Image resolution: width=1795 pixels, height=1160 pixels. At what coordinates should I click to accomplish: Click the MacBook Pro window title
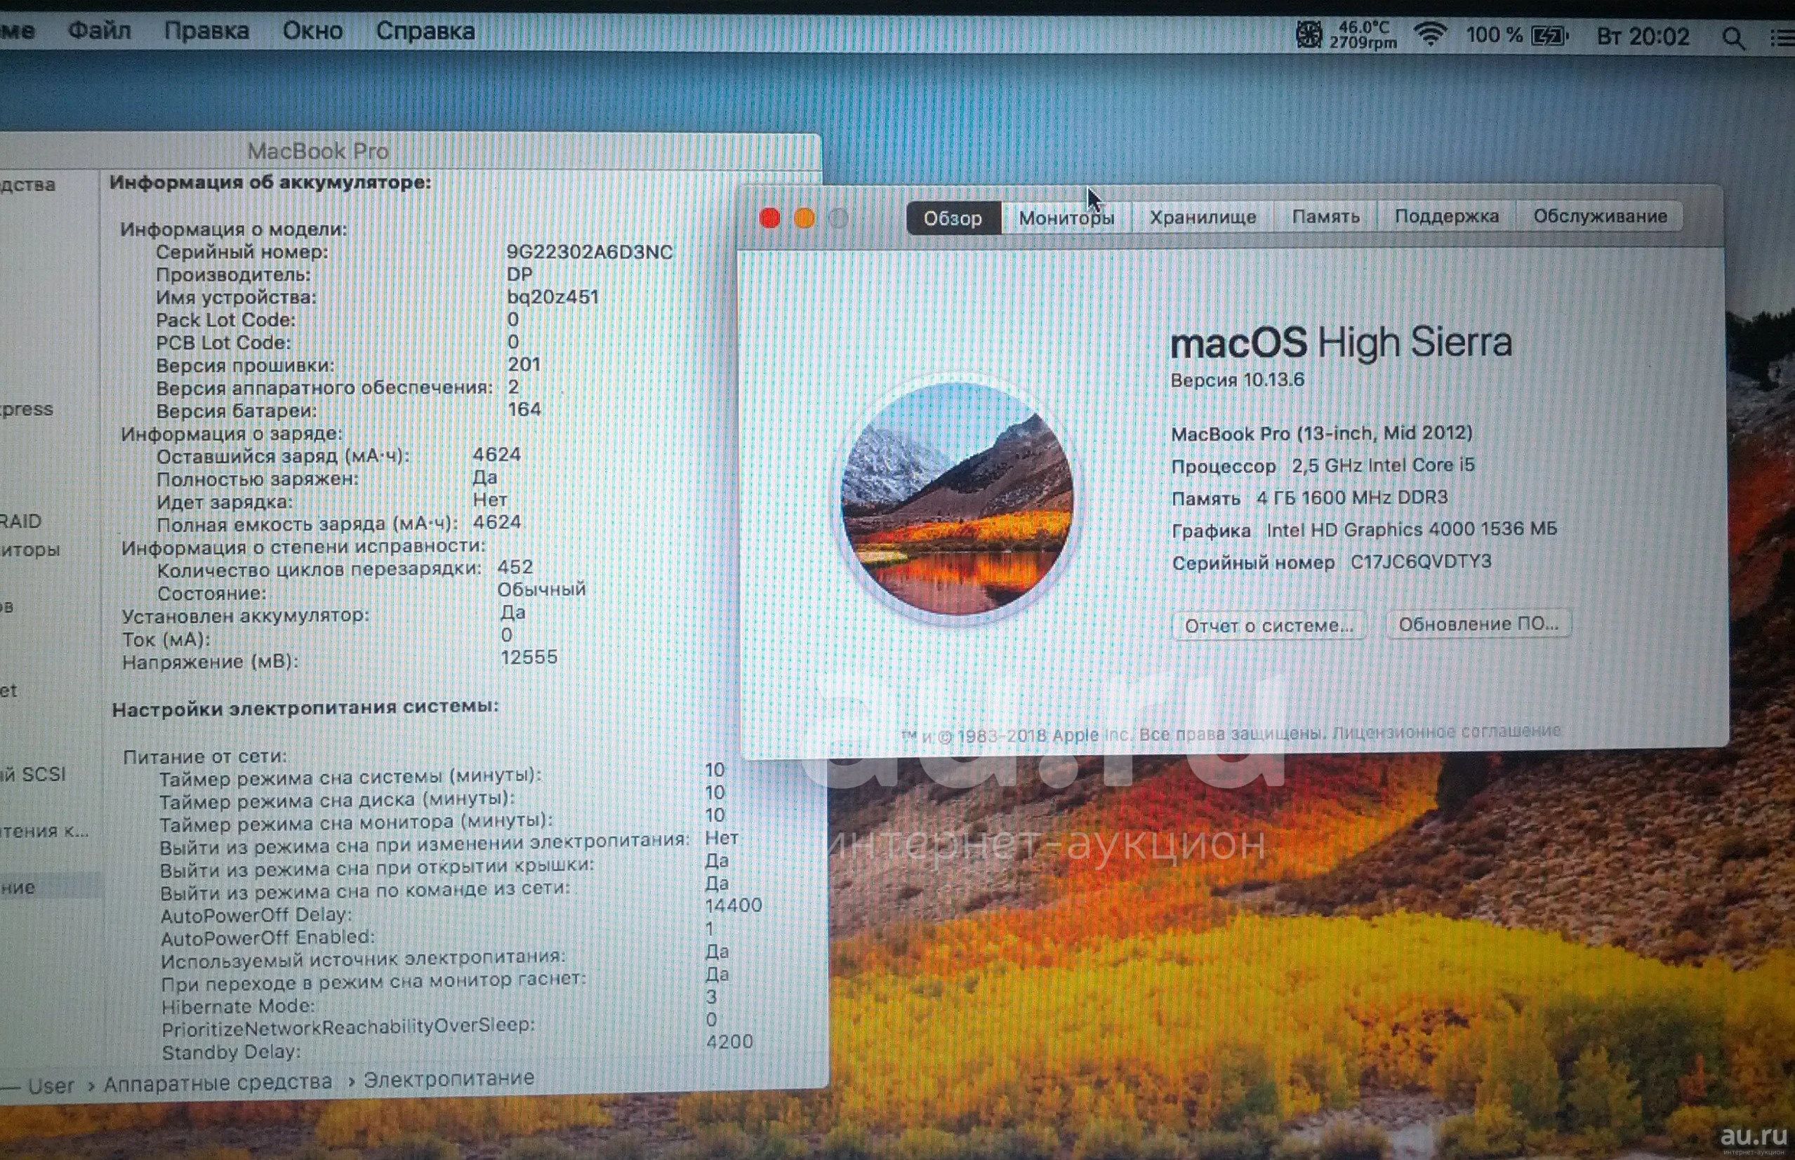pos(318,152)
